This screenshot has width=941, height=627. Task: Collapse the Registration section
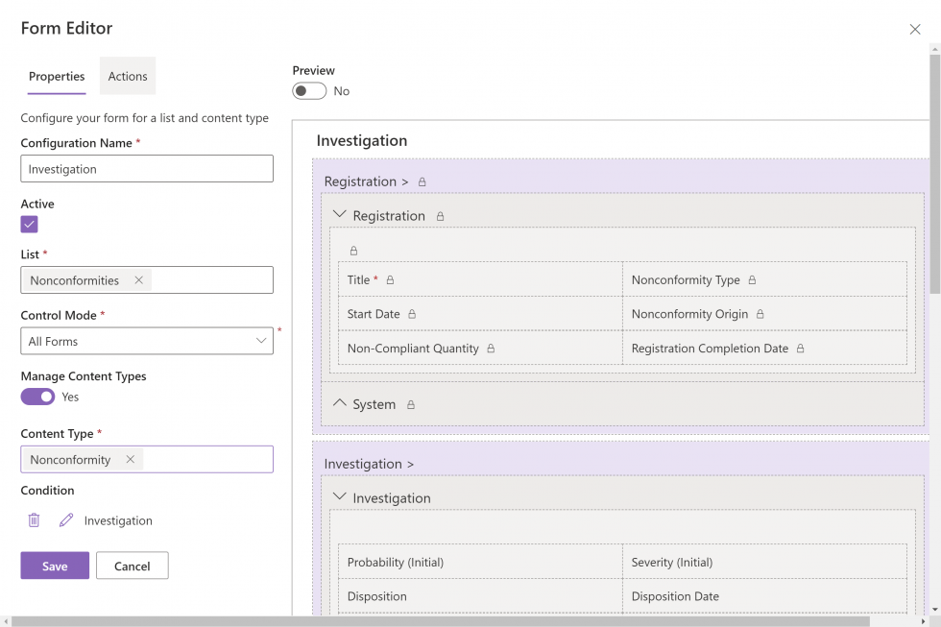pyautogui.click(x=338, y=216)
